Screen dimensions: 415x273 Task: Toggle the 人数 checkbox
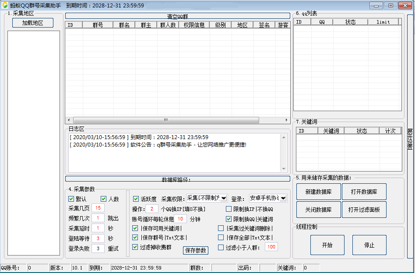coord(103,199)
